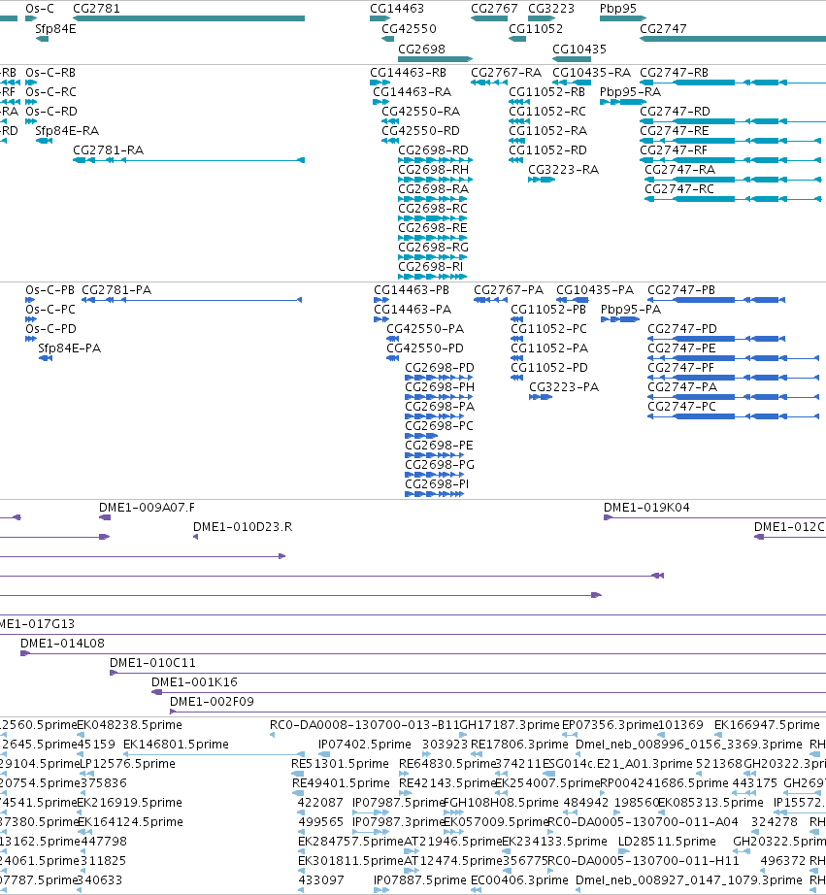
Task: Click BAC end DME1-010D23.R
Action: coord(243,527)
